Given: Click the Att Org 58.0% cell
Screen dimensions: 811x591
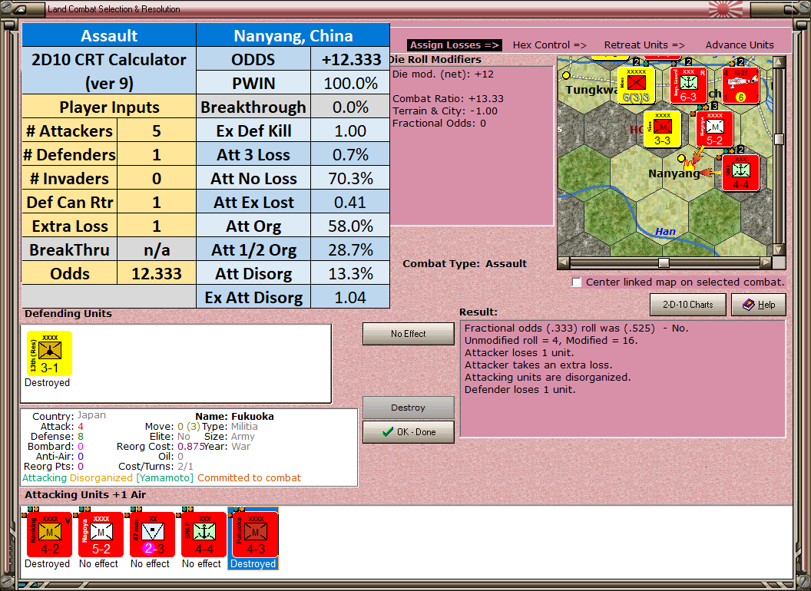Looking at the screenshot, I should [350, 226].
